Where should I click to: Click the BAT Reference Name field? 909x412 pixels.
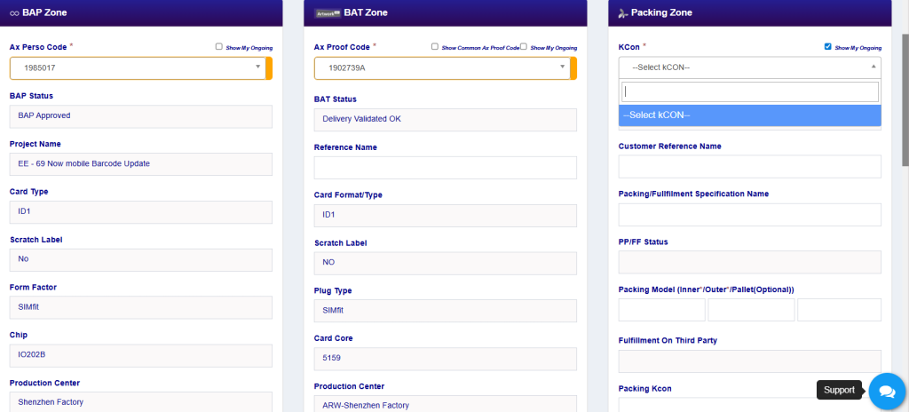445,168
